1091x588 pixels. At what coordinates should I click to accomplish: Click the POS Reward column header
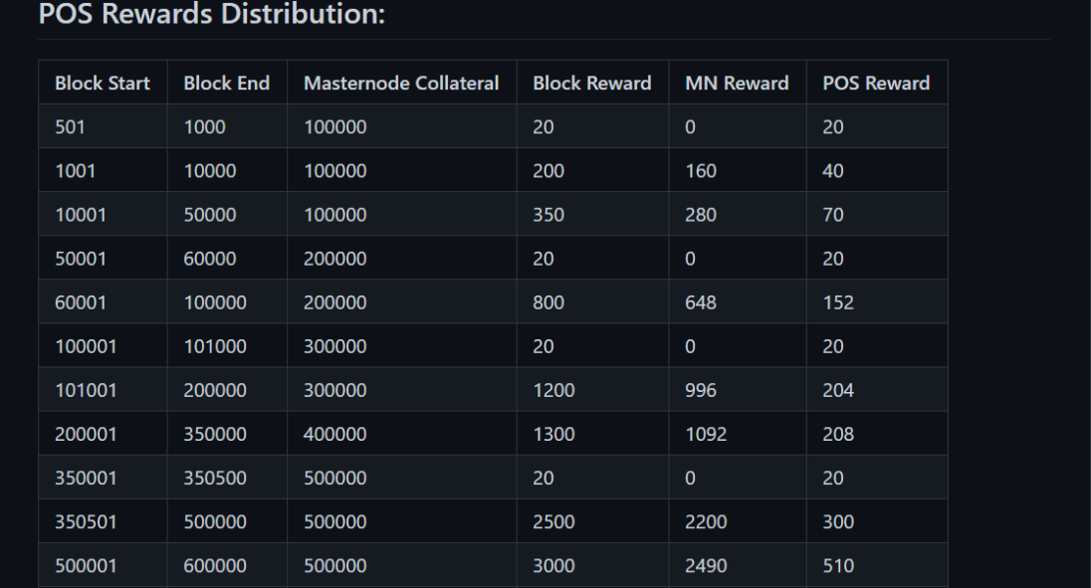click(876, 83)
